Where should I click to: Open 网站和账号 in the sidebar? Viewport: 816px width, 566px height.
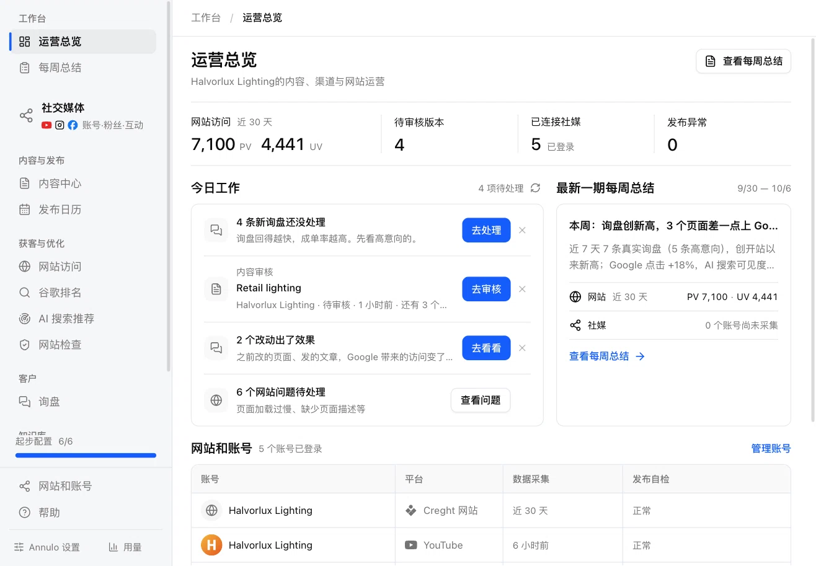point(82,486)
